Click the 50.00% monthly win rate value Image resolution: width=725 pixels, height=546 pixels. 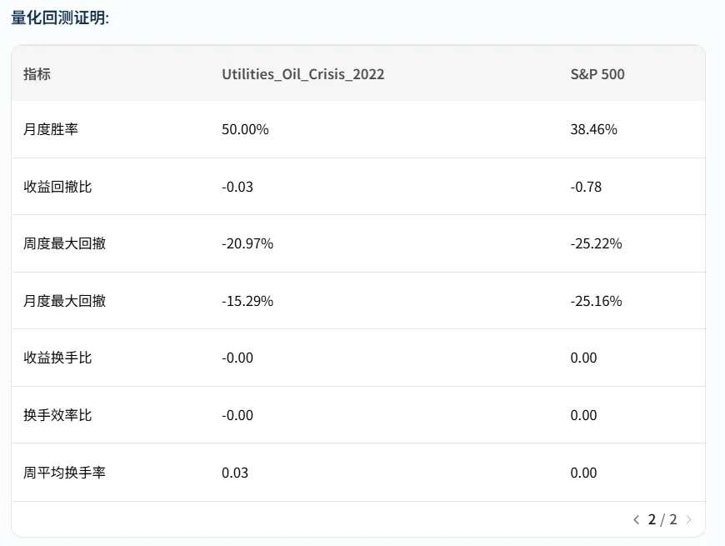(245, 129)
